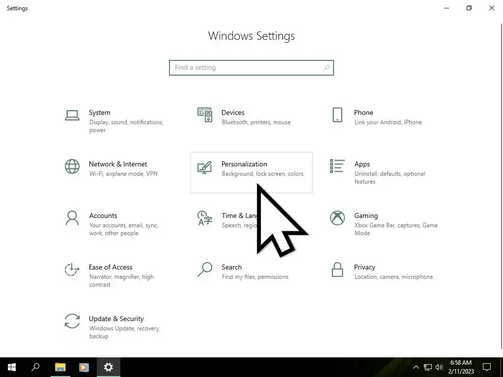
Task: Click the text "Wi-Fi, airplane mode, VPN"
Action: [x=123, y=174]
